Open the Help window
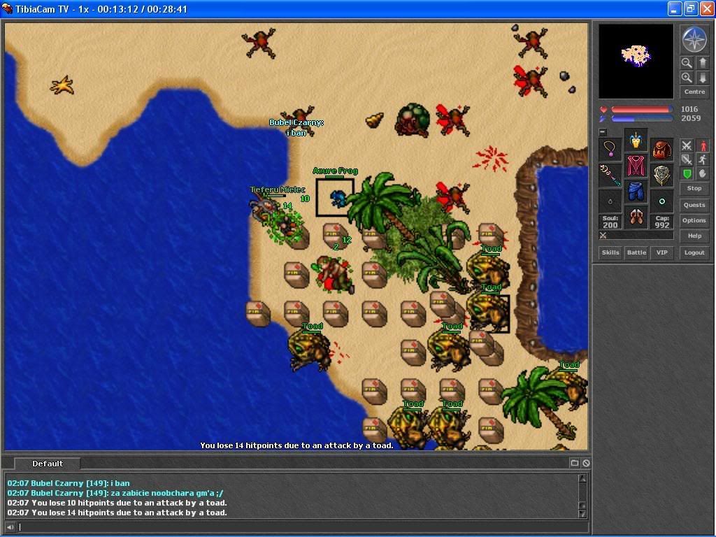This screenshot has width=716, height=537. [694, 236]
